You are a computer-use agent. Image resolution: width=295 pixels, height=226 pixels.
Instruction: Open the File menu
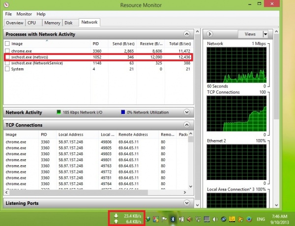[x=8, y=14]
